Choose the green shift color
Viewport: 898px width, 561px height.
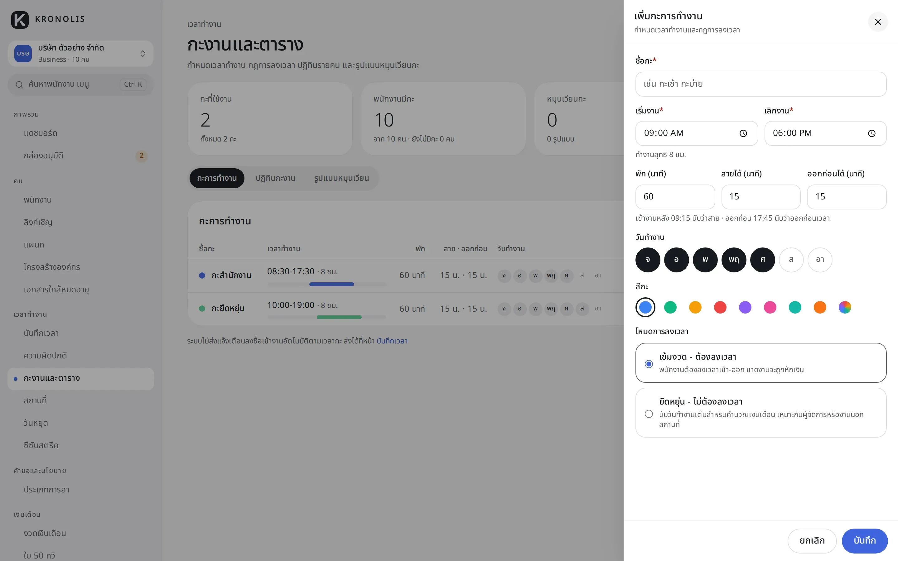tap(670, 308)
